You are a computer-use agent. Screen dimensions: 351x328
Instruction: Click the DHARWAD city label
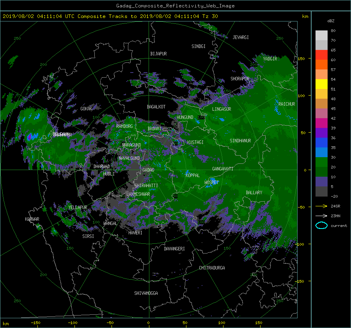[x=102, y=167]
